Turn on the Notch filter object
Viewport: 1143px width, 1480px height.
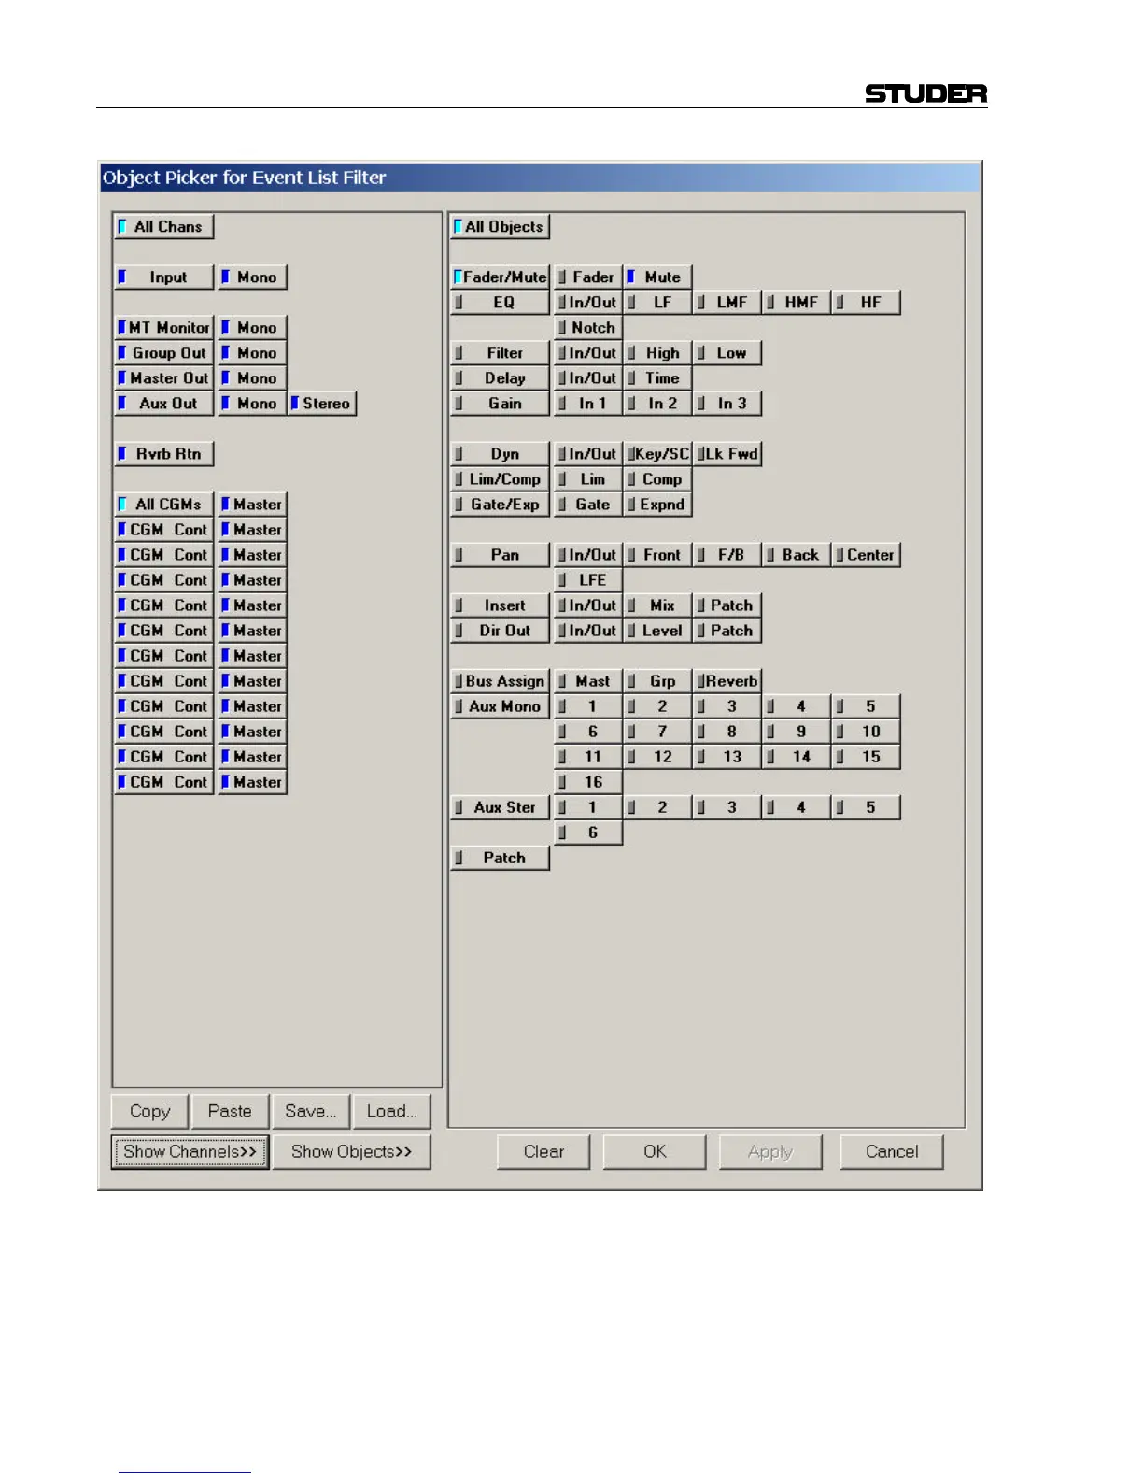(588, 328)
